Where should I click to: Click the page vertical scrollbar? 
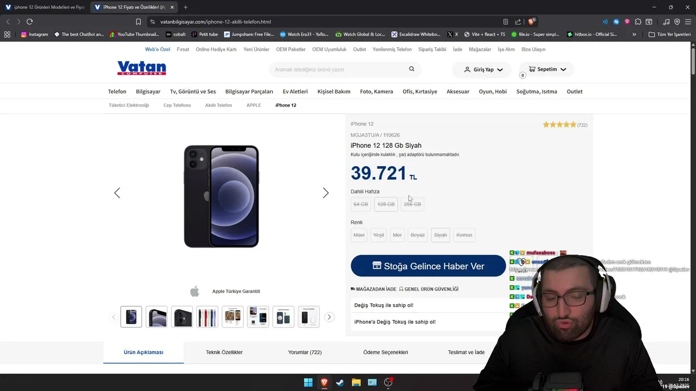(693, 61)
